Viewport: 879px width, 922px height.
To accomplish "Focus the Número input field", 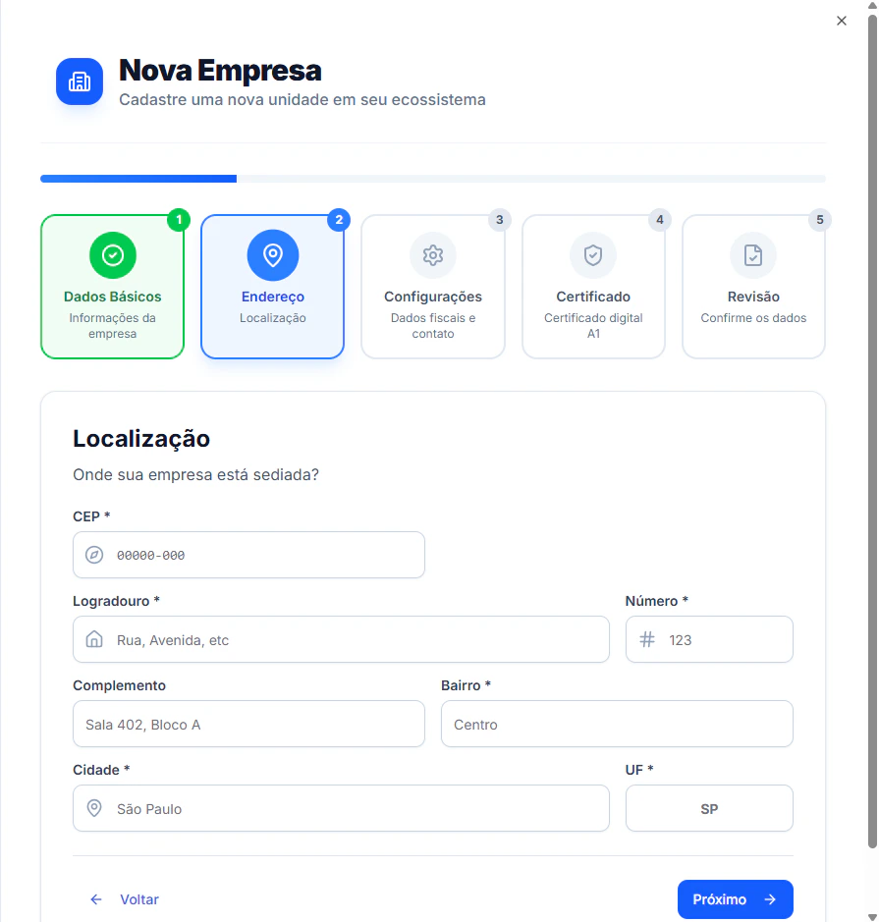I will coord(709,639).
